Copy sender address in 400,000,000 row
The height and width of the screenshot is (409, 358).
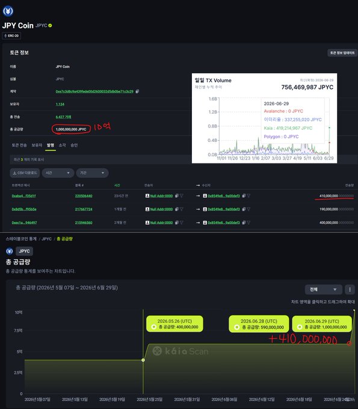[x=177, y=223]
